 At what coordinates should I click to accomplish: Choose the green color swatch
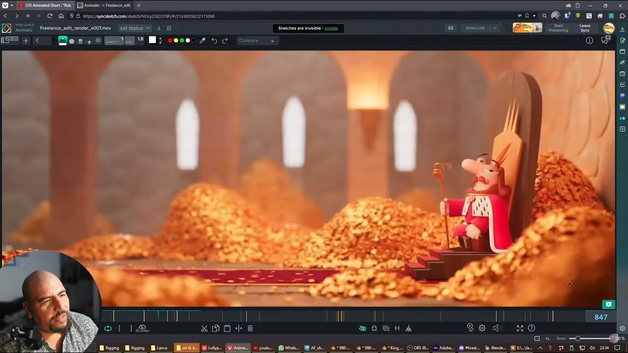(182, 41)
